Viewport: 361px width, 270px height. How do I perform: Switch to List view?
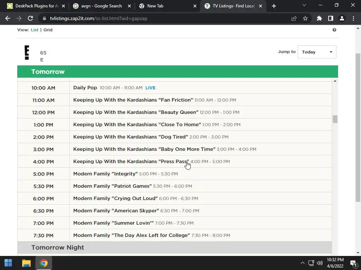(35, 30)
